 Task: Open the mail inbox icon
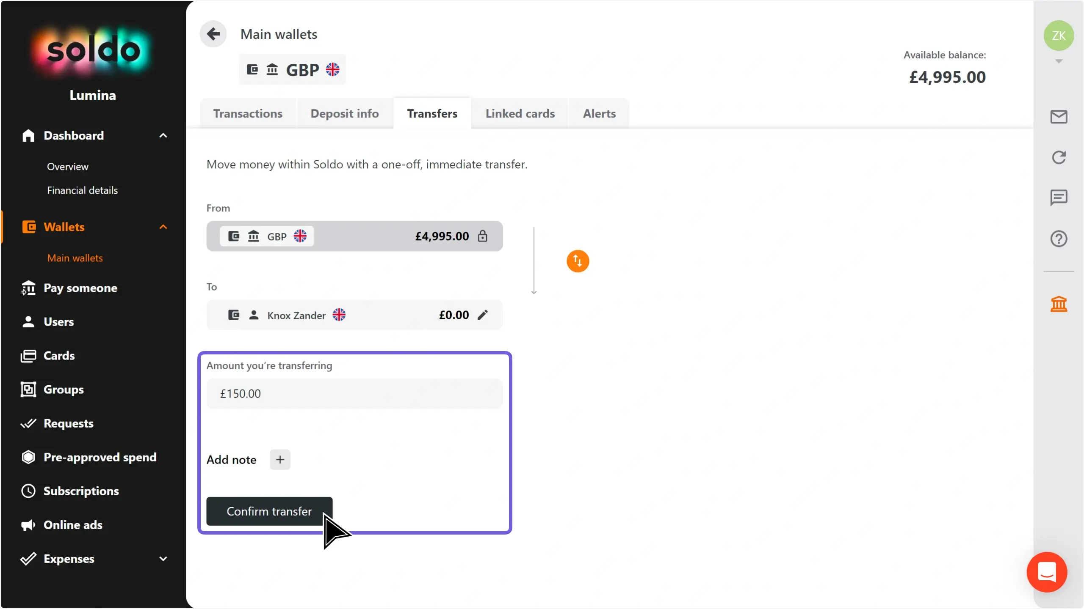coord(1059,117)
